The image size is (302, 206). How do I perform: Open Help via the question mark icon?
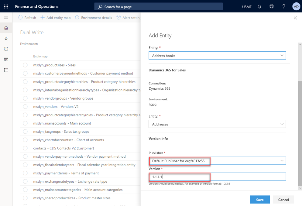283,6
